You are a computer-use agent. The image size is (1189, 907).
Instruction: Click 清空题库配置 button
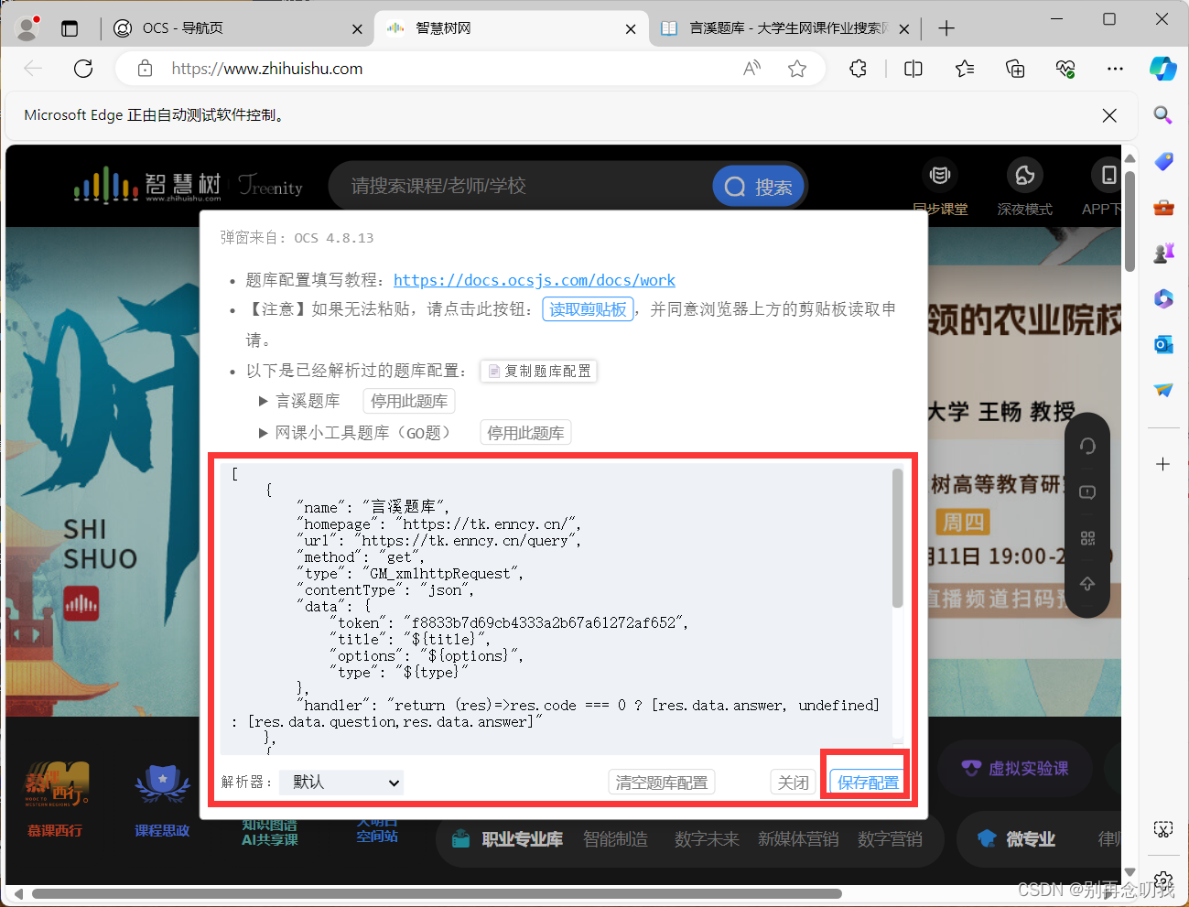[662, 783]
